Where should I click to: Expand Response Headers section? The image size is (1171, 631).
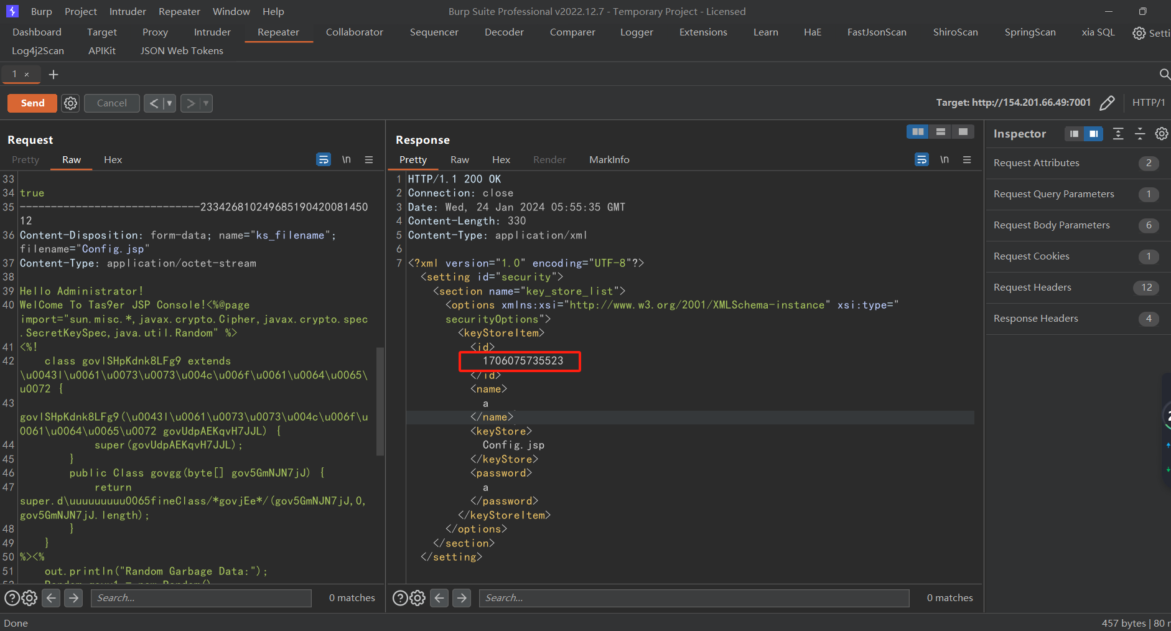pyautogui.click(x=1077, y=319)
